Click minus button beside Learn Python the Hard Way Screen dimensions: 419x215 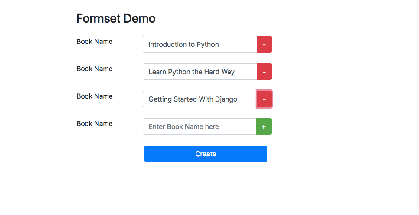(x=264, y=72)
